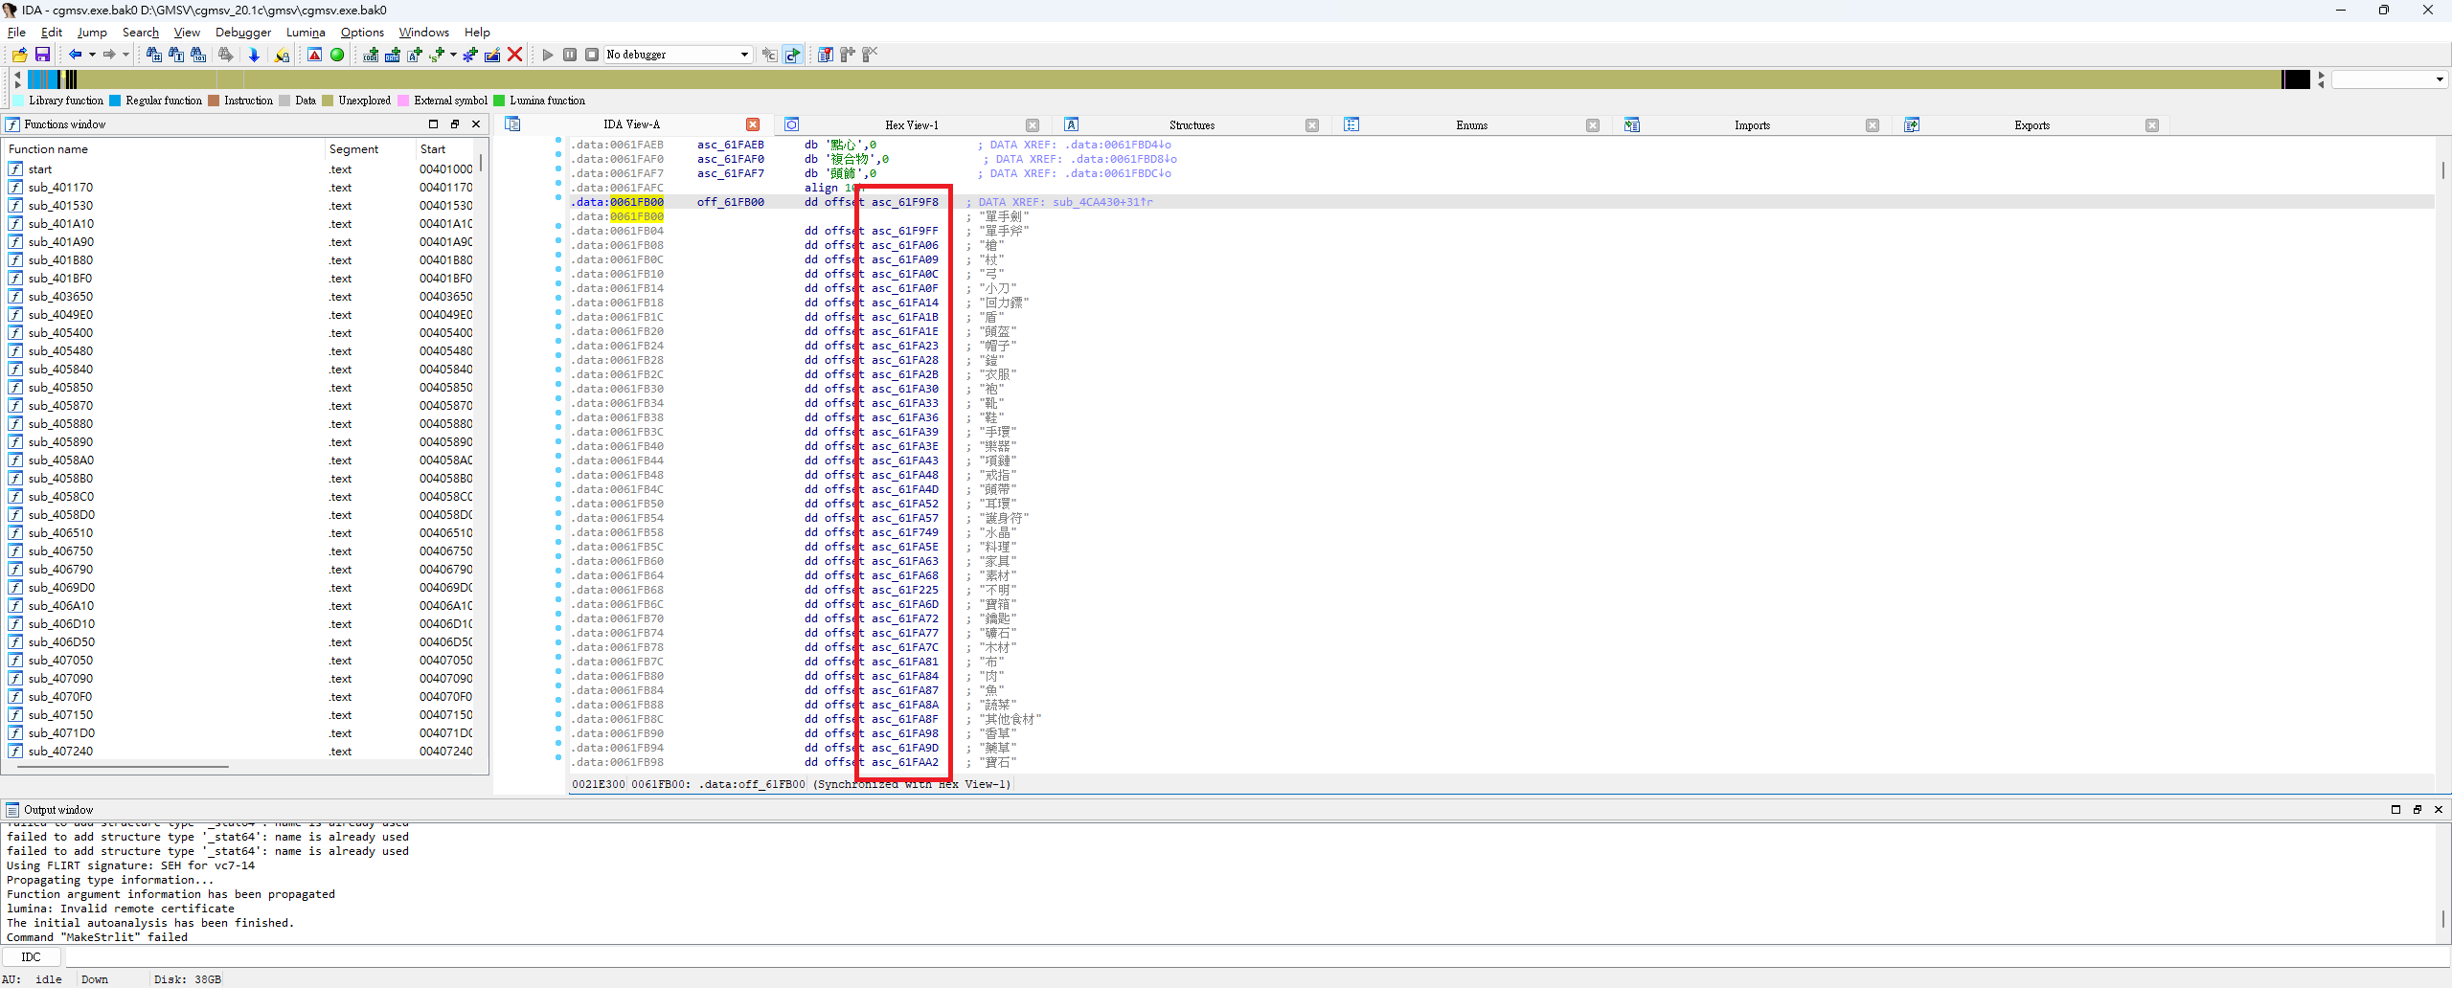Open the No debugger combo box
2452x988 pixels.
[x=678, y=55]
